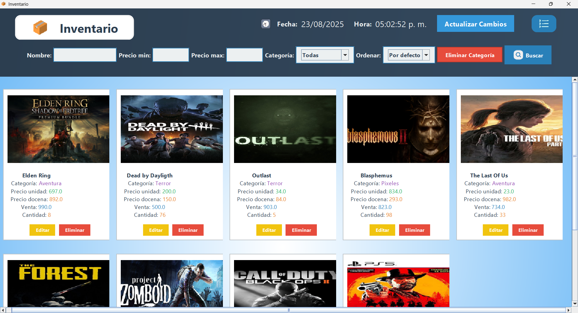Click the clock icon beside Fecha

point(266,24)
